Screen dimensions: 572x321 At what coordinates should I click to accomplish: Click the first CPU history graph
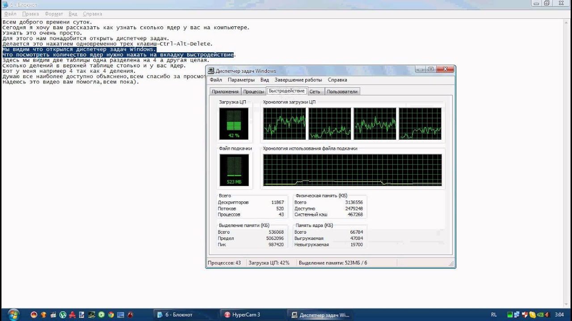coord(285,123)
